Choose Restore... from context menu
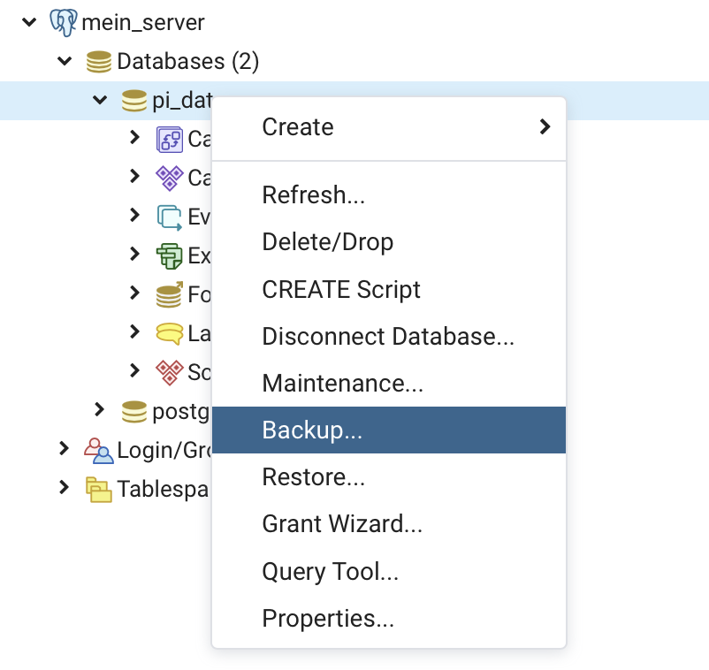 coord(389,477)
